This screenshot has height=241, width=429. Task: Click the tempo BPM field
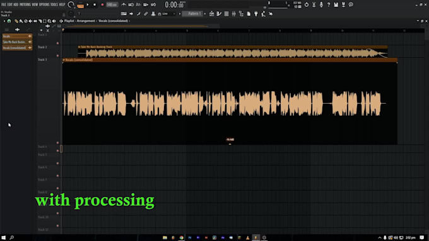click(112, 4)
